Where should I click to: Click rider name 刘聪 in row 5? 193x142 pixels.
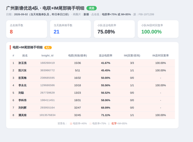[x=21, y=93]
